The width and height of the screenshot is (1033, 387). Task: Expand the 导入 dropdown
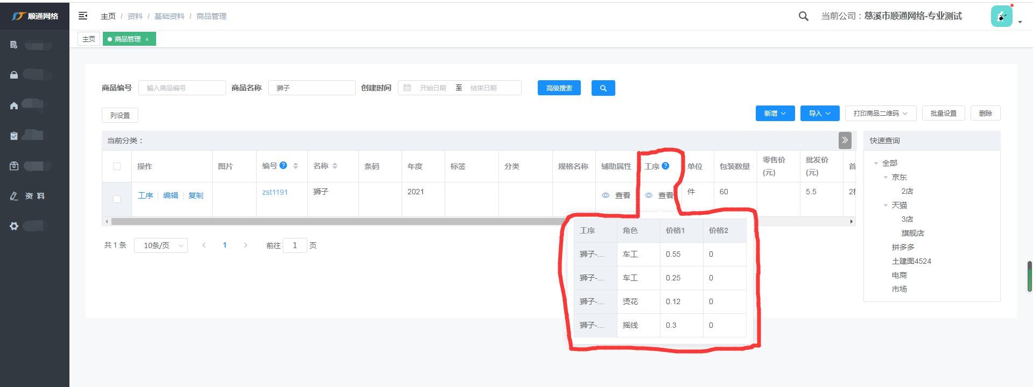[819, 114]
